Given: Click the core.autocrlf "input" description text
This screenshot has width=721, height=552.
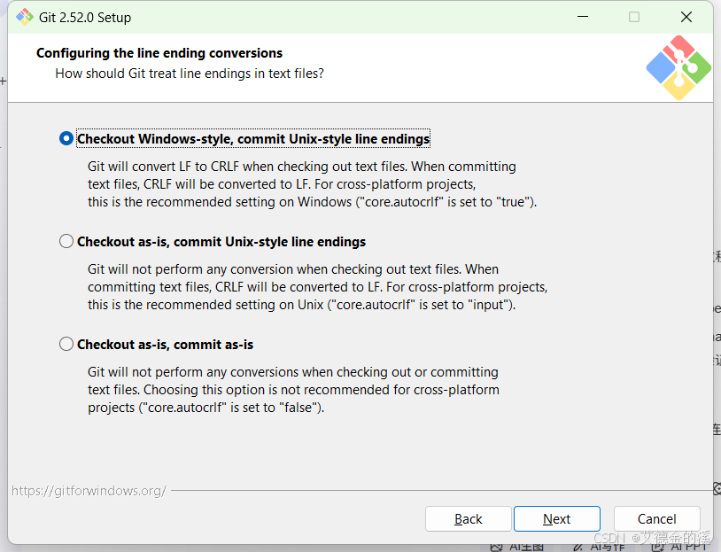Looking at the screenshot, I should pos(317,286).
